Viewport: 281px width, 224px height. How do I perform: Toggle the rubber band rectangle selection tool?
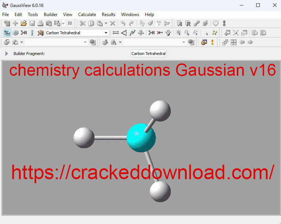(x=187, y=33)
